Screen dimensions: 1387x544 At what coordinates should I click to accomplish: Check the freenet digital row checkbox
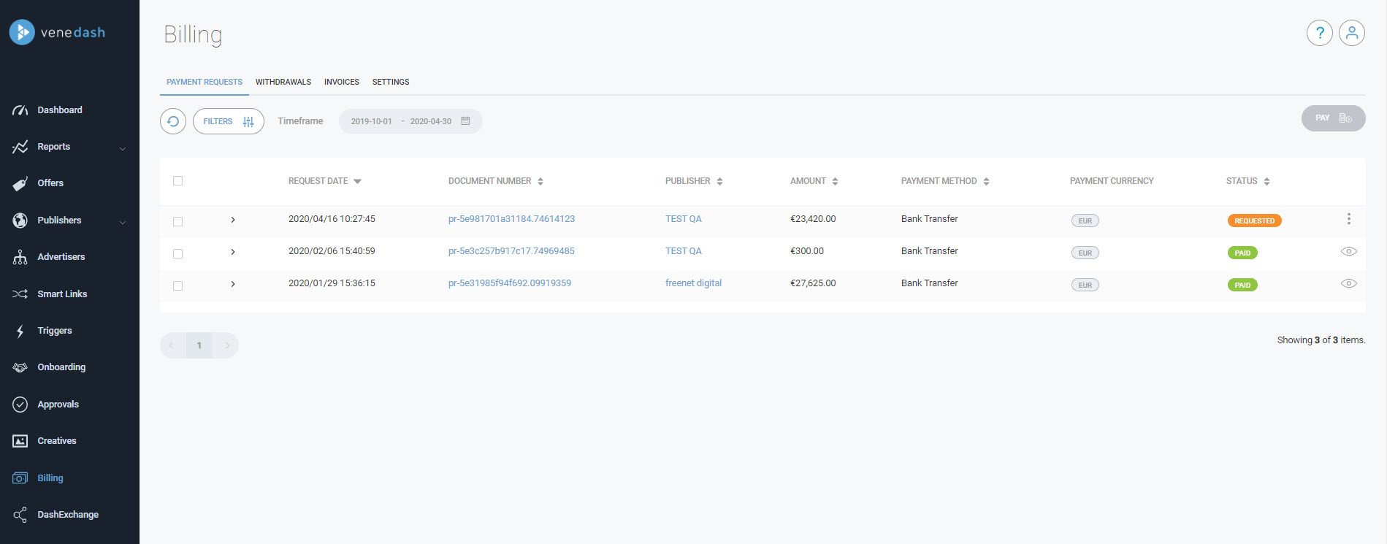pyautogui.click(x=177, y=286)
